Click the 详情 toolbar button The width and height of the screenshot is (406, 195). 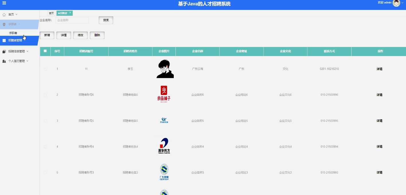point(64,35)
